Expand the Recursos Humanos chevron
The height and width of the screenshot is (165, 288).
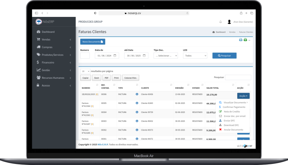pyautogui.click(x=70, y=78)
